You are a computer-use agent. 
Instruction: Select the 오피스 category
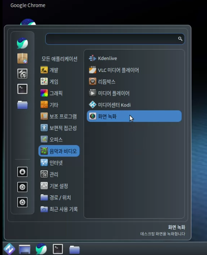click(59, 140)
